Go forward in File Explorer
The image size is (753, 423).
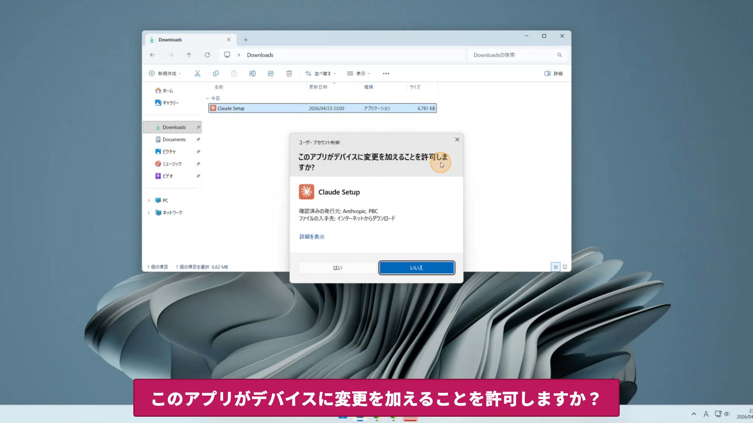(x=171, y=55)
